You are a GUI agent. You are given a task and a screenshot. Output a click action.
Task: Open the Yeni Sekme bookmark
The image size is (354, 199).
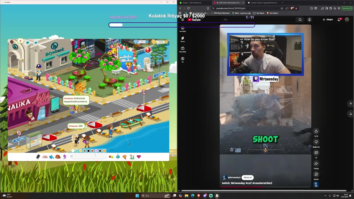[272, 13]
